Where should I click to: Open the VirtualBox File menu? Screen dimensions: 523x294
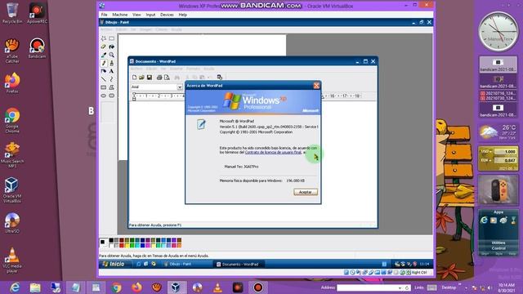click(x=105, y=15)
